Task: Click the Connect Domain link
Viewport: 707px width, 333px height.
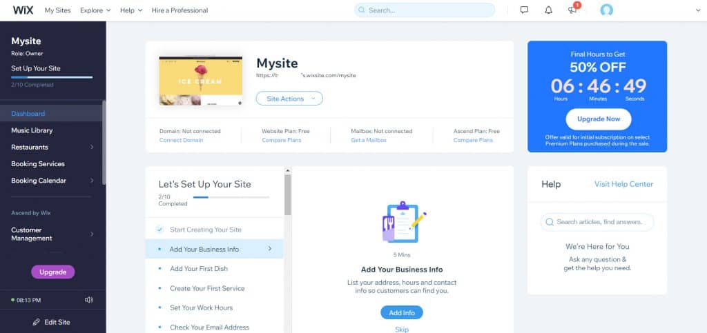Action: [182, 140]
